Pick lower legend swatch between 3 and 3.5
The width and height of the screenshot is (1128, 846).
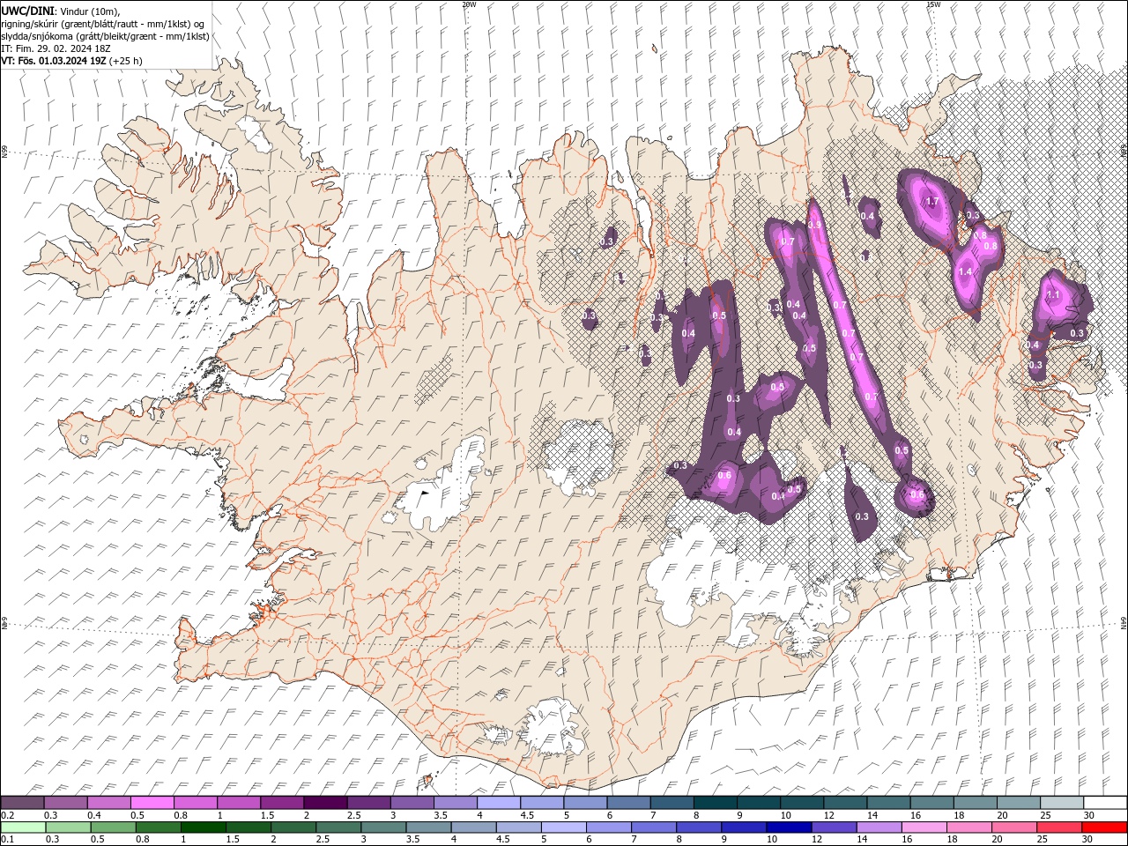click(383, 827)
